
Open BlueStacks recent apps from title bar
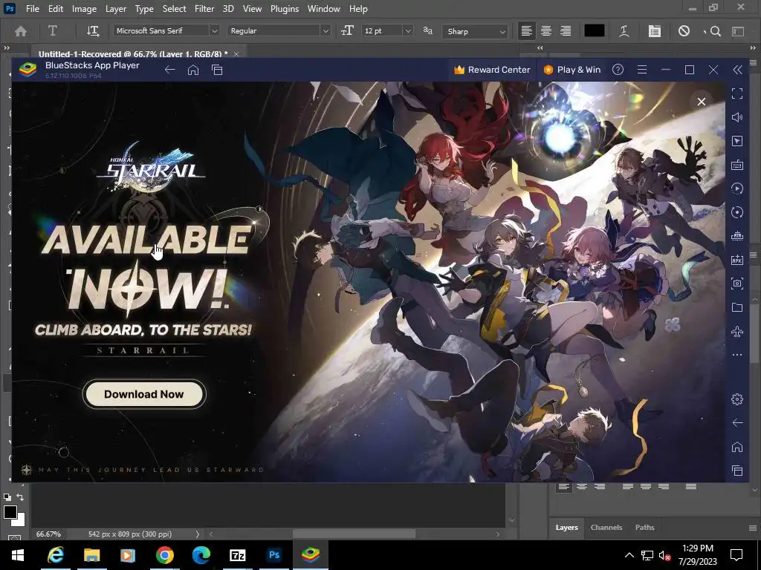[x=217, y=70]
